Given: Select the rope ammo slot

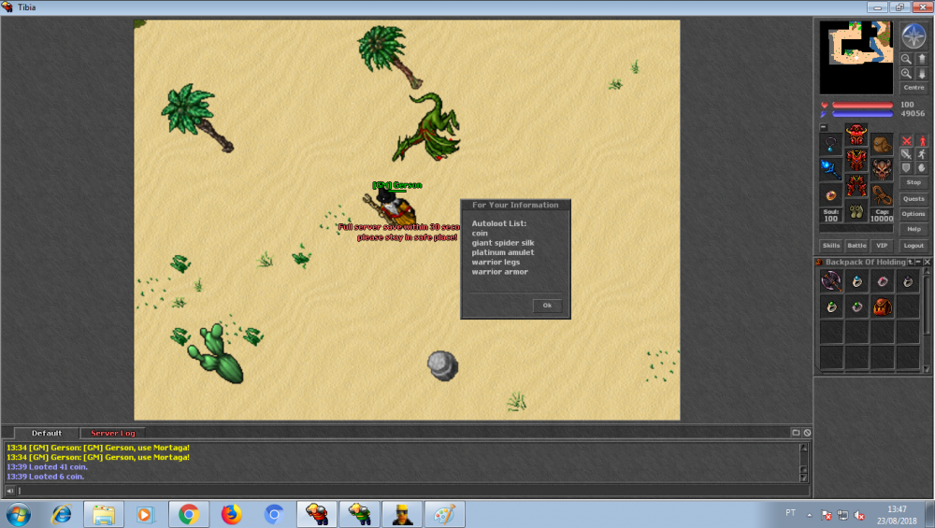Looking at the screenshot, I should 882,194.
